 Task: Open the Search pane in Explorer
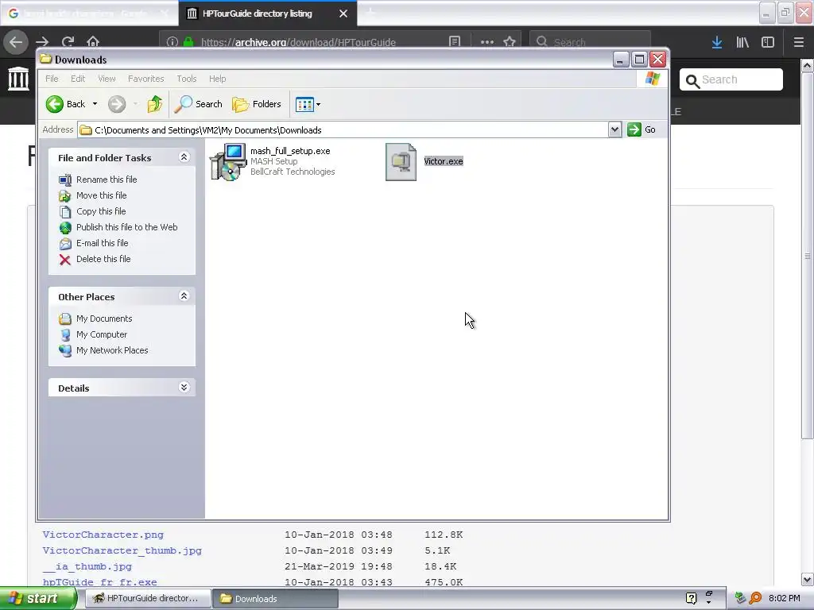(x=198, y=104)
